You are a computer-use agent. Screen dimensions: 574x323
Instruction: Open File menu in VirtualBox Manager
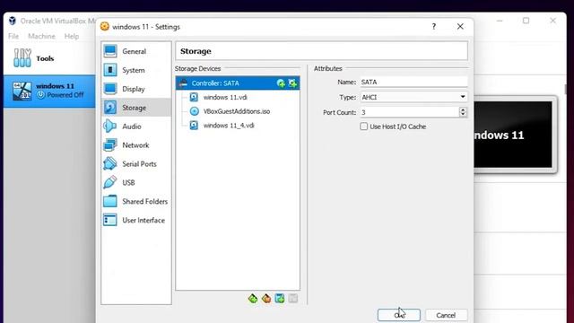[13, 36]
